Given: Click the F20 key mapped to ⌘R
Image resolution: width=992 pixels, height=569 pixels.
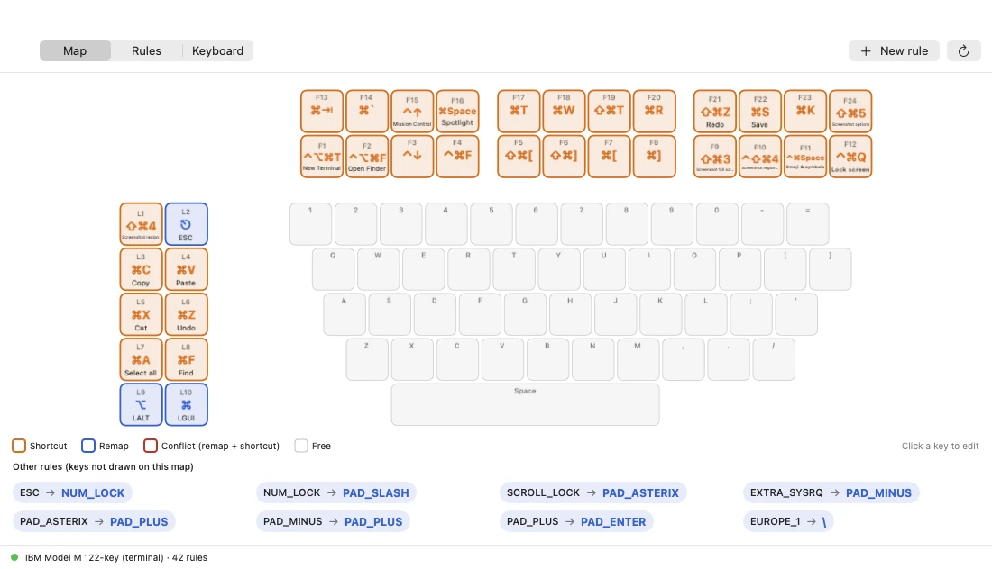Looking at the screenshot, I should click(654, 111).
